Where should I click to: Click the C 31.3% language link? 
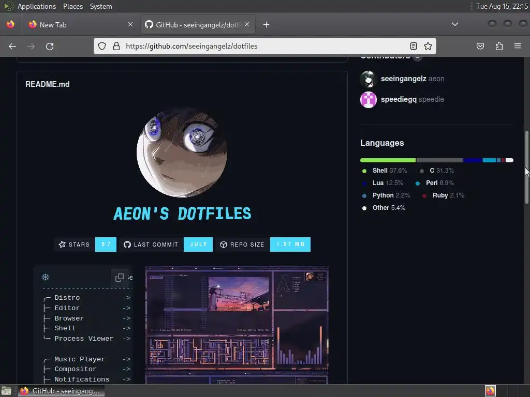437,171
